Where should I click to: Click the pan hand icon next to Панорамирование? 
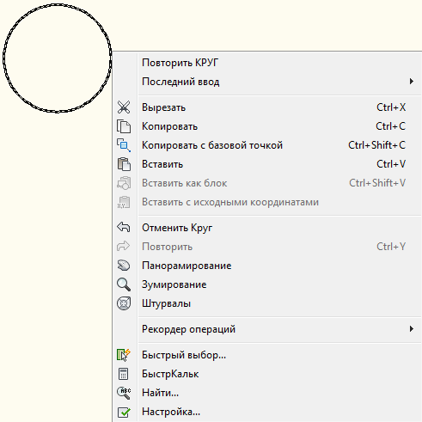click(x=124, y=266)
